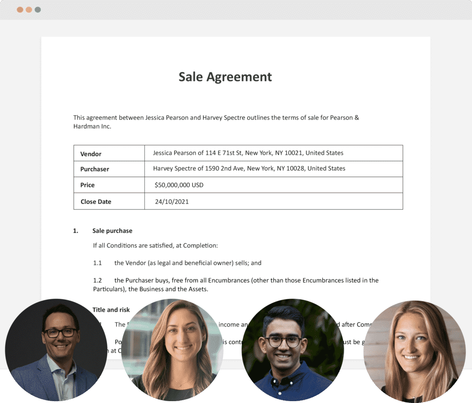Select Harvey Spectre's address in the Purchaser row

(x=249, y=168)
